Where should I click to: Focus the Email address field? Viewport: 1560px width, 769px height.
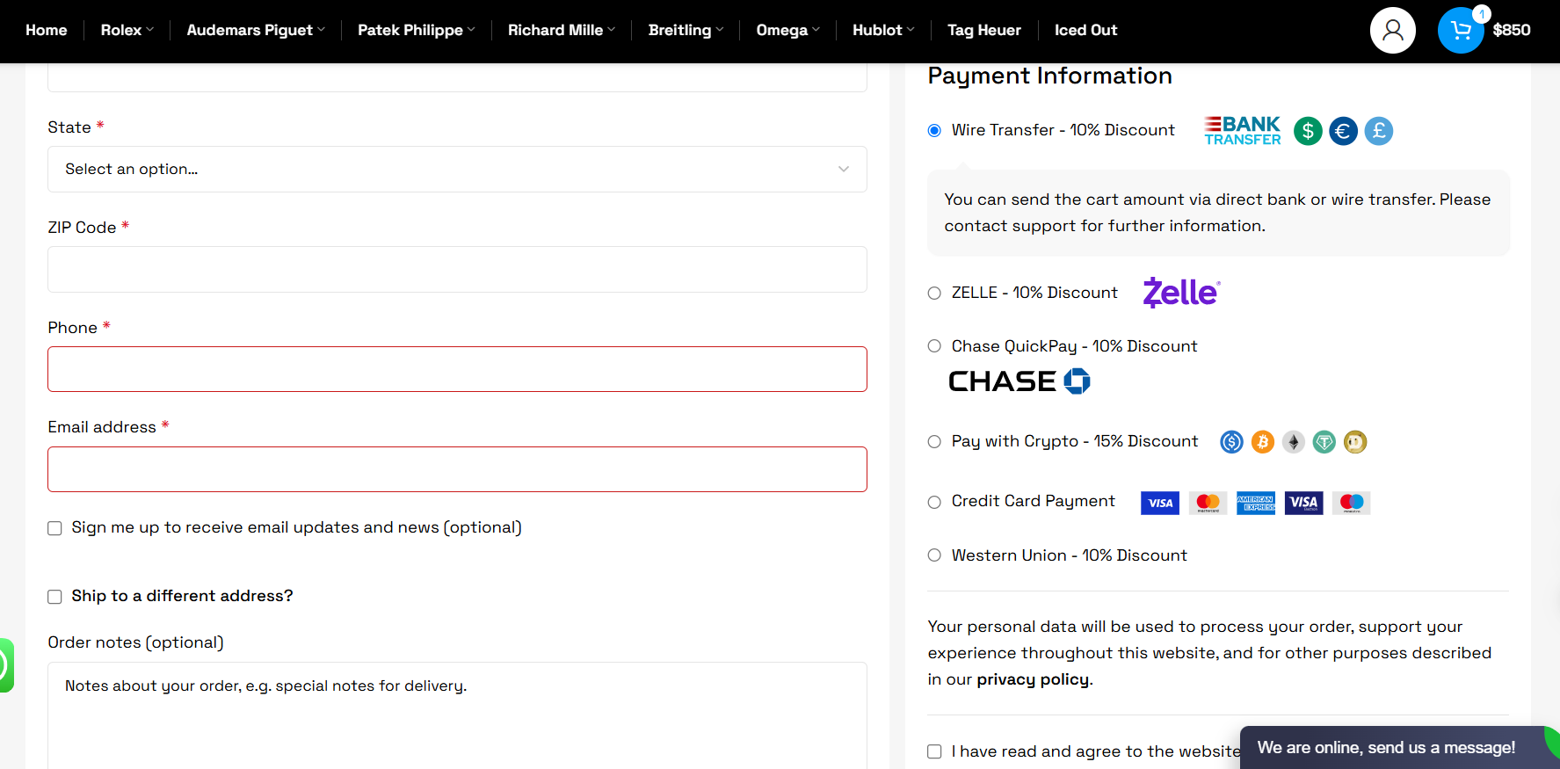(457, 469)
